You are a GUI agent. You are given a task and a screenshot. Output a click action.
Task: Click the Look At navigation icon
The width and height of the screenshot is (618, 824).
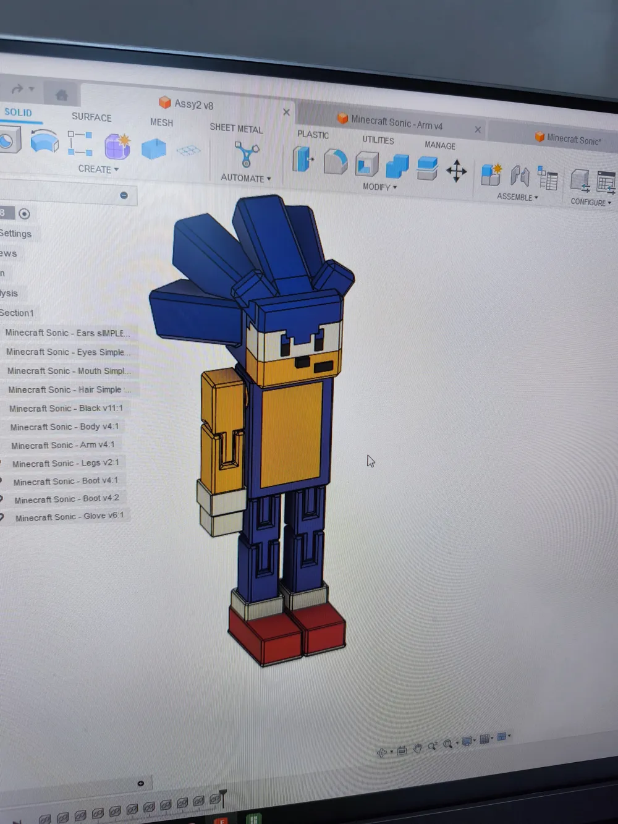[x=402, y=750]
